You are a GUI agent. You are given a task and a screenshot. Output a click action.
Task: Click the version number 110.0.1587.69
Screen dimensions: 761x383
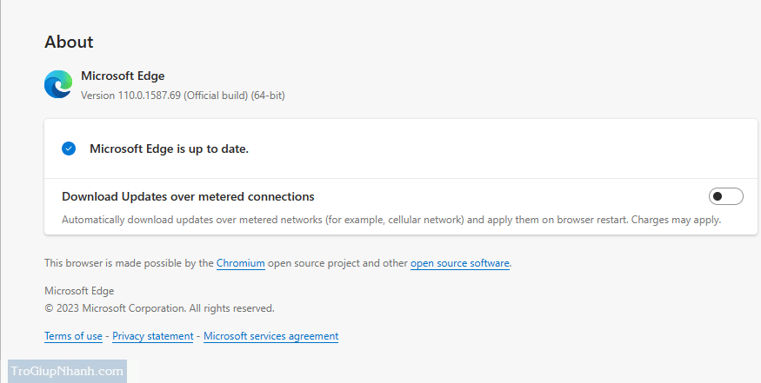[149, 95]
